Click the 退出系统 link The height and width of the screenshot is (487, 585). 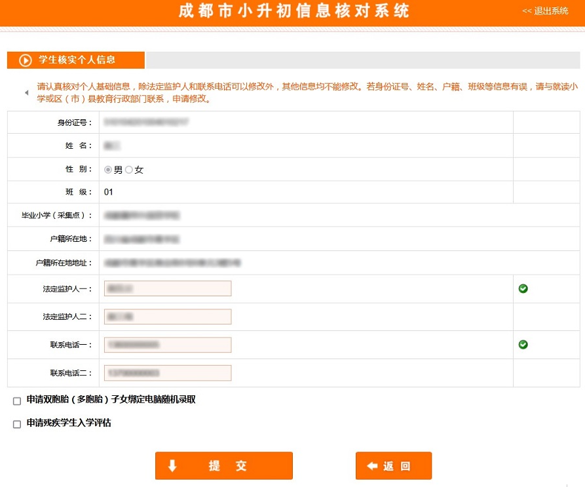point(545,11)
